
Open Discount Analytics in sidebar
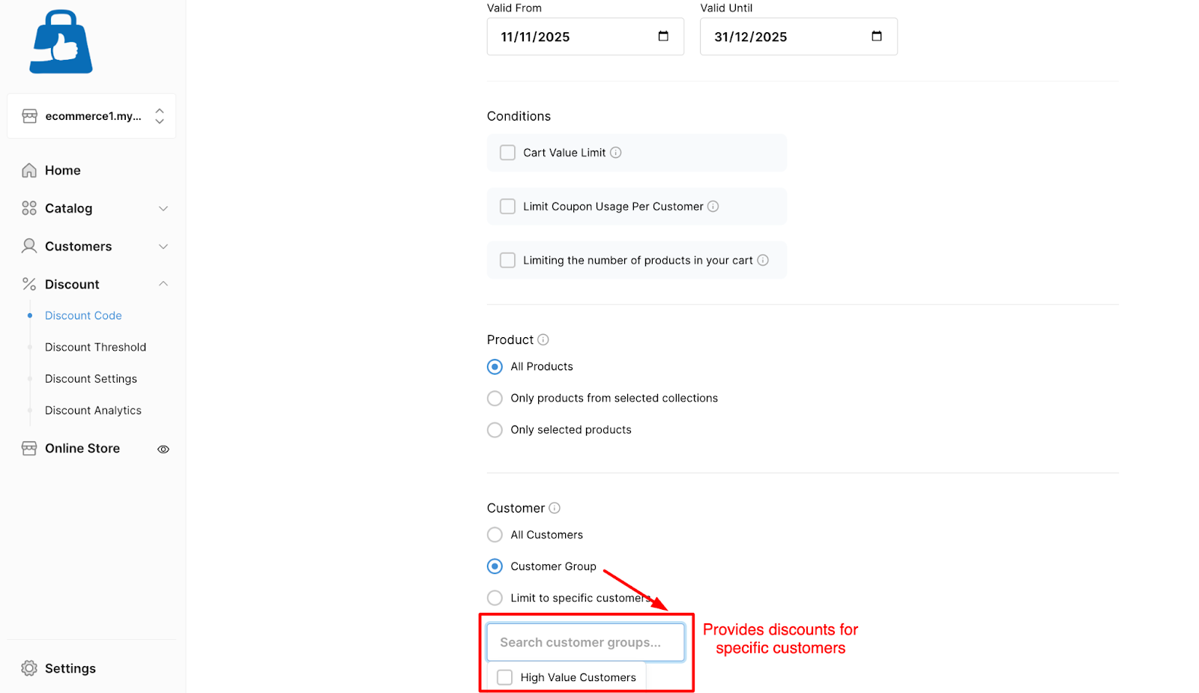pos(93,411)
